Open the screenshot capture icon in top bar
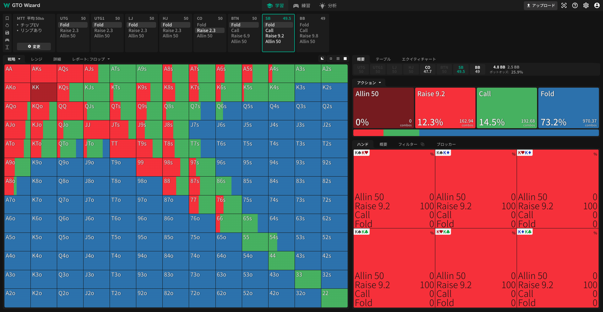This screenshot has height=312, width=603. point(564,5)
